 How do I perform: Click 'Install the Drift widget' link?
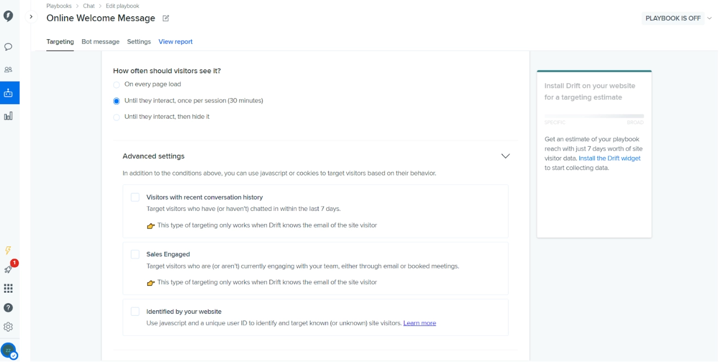tap(609, 158)
